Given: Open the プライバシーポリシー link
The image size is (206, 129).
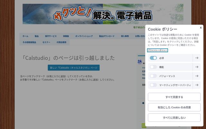Looking at the screenshot, I should [157, 50].
